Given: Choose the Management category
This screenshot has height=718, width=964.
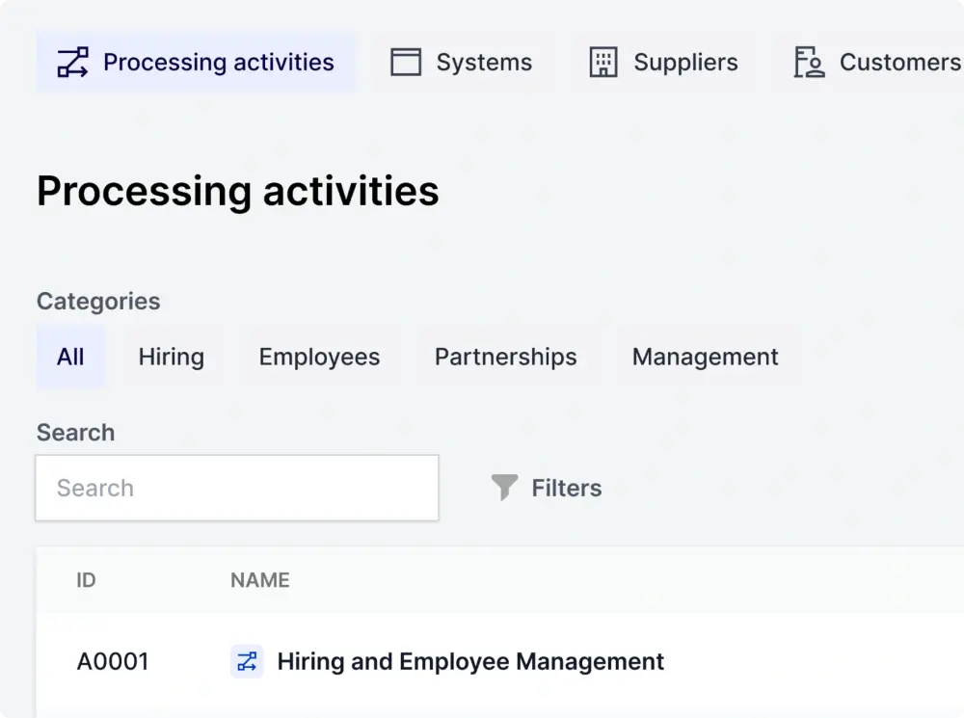Looking at the screenshot, I should coord(705,357).
